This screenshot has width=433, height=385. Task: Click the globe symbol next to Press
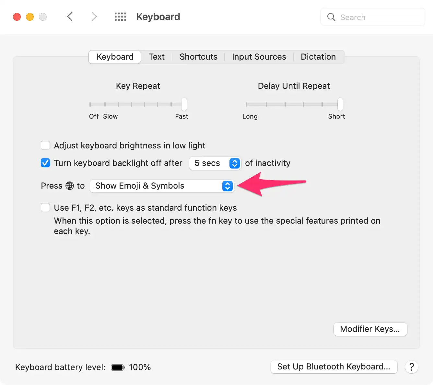point(70,186)
